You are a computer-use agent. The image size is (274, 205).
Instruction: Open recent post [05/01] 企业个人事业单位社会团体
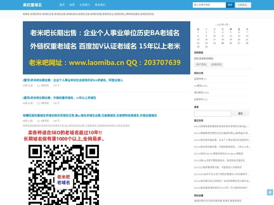point(223,140)
